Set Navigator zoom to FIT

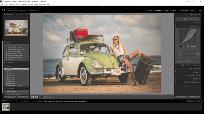point(17,14)
